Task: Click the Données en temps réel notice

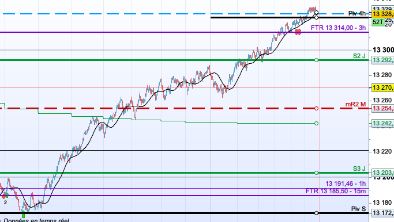Action: [x=36, y=220]
